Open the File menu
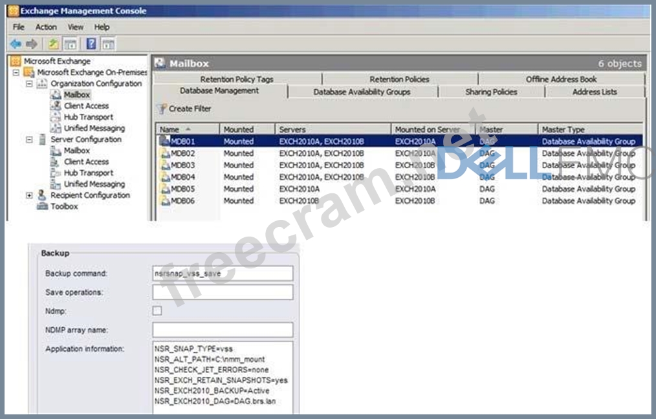This screenshot has width=656, height=419. (18, 27)
